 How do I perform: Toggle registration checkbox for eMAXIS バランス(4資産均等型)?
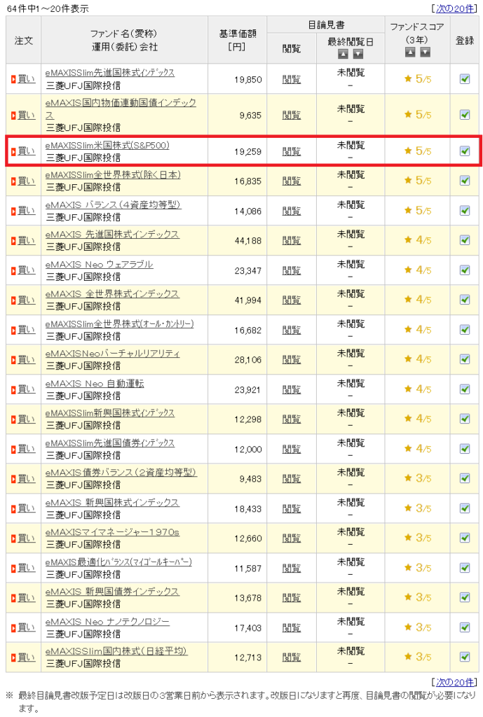465,210
